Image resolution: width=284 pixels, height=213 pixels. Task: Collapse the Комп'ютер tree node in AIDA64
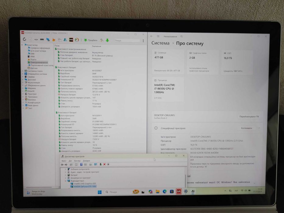22,45
